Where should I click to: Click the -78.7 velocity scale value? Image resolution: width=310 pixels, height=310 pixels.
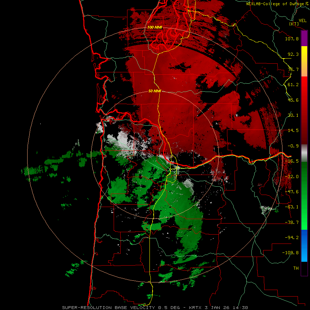292,223
